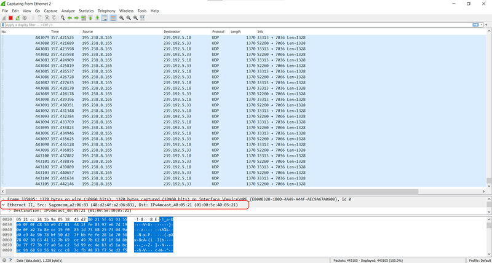Open the Wireless menu

[x=126, y=10]
